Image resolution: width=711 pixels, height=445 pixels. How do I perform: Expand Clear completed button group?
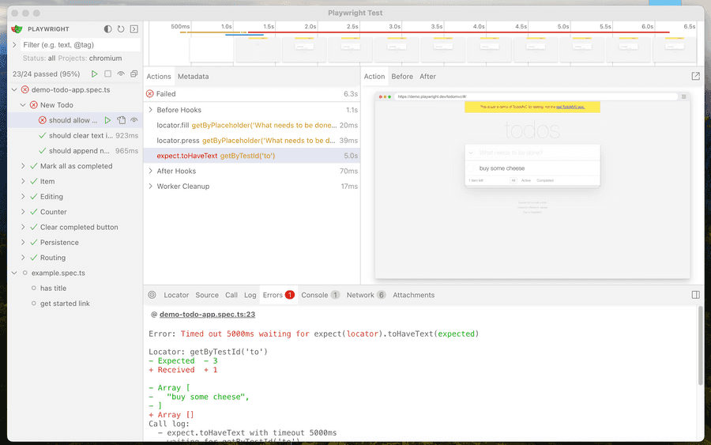pos(23,227)
